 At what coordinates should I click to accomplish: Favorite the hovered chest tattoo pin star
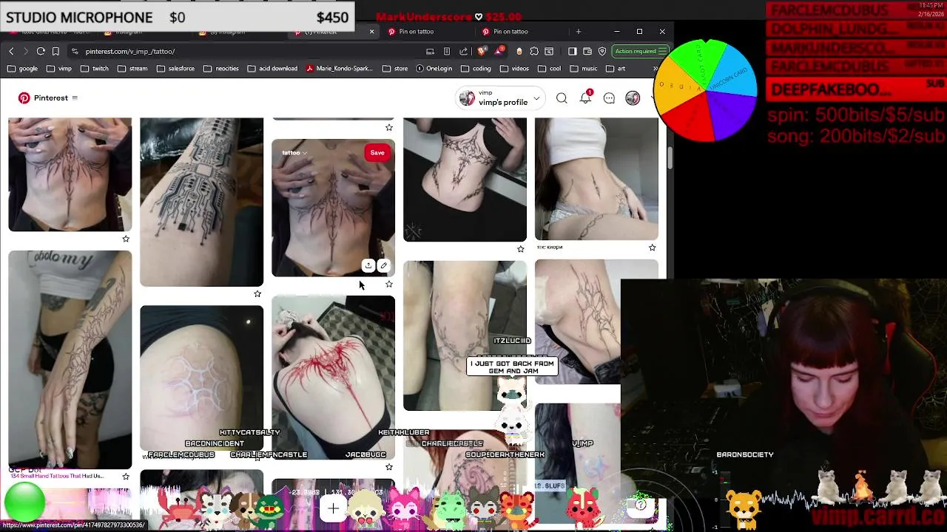pyautogui.click(x=389, y=284)
